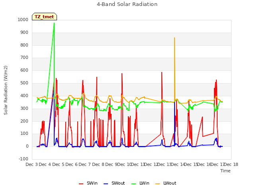
Task: Click the TZ_tmet label box
Action: point(44,17)
